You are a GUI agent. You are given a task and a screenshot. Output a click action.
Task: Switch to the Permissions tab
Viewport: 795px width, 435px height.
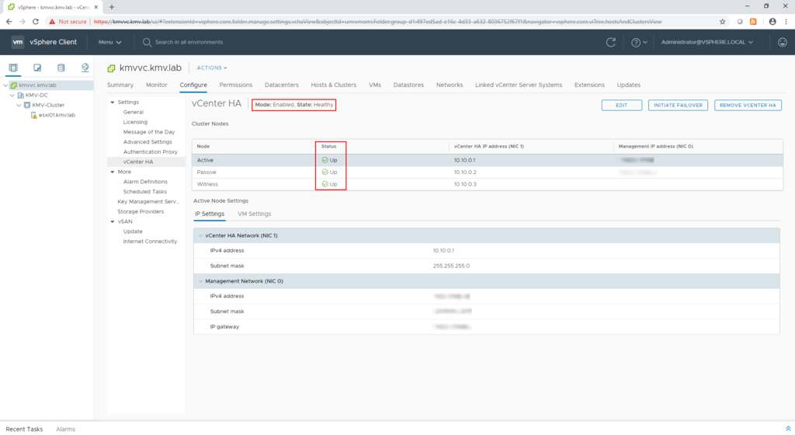coord(236,85)
